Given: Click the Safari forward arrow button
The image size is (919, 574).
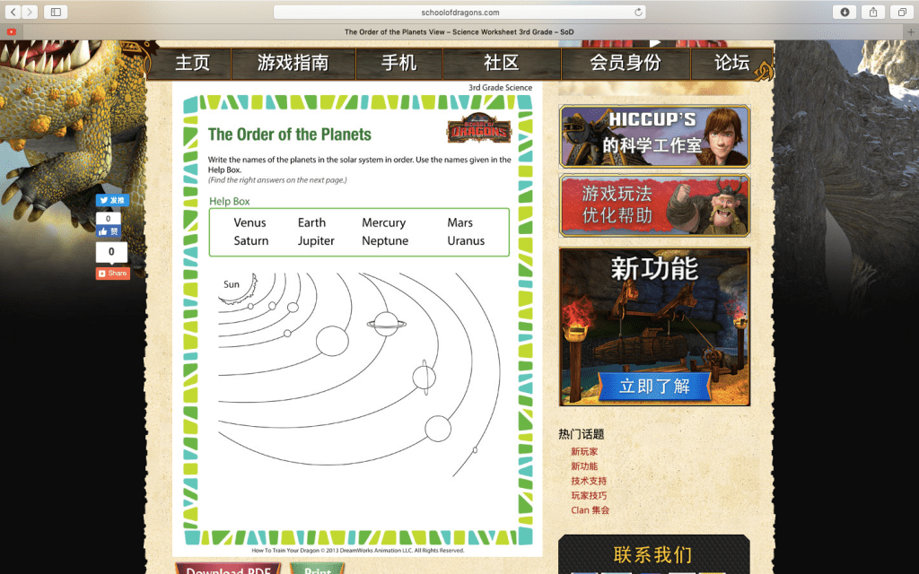Looking at the screenshot, I should (x=31, y=12).
